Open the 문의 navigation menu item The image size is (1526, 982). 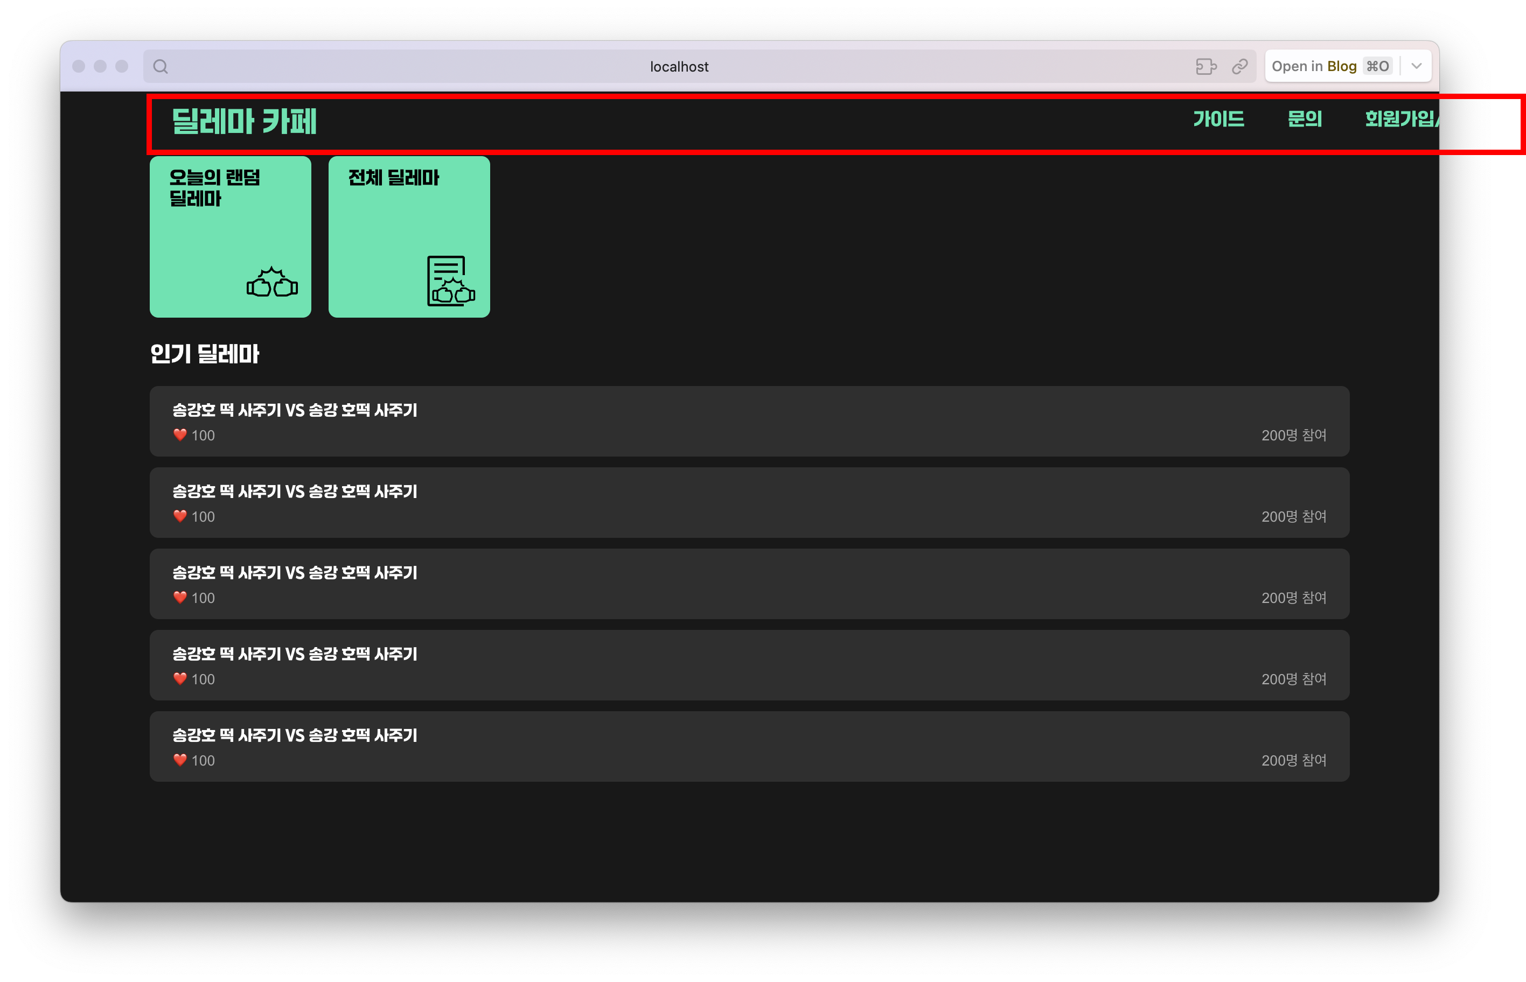[x=1305, y=119]
